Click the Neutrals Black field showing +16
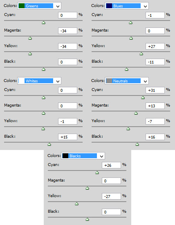 [155, 137]
